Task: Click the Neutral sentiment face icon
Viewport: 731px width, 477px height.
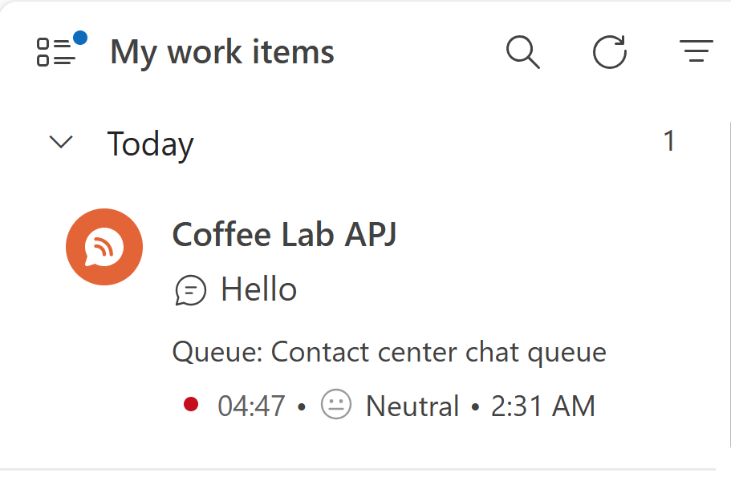Action: [x=336, y=406]
